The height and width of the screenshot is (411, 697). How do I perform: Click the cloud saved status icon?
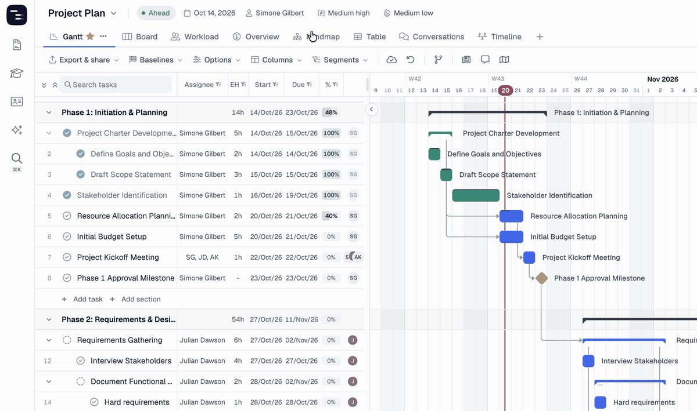(x=391, y=60)
